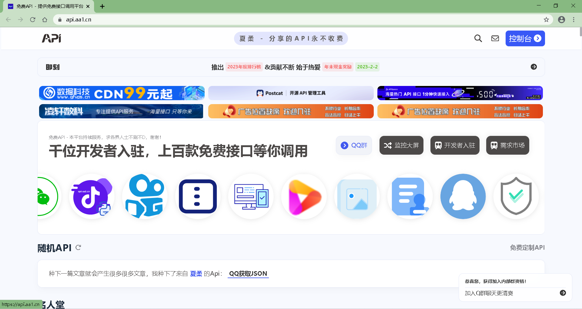Click the 2023-2-2 date tag

[367, 67]
